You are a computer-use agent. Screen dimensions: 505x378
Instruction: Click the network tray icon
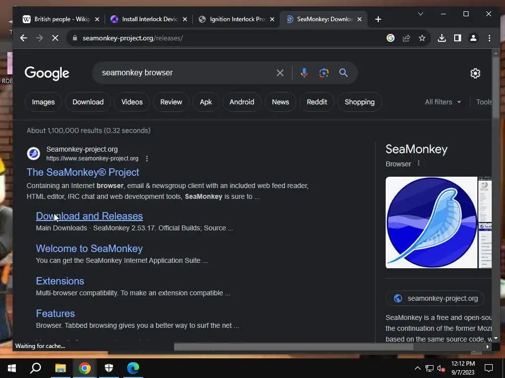coord(430,368)
